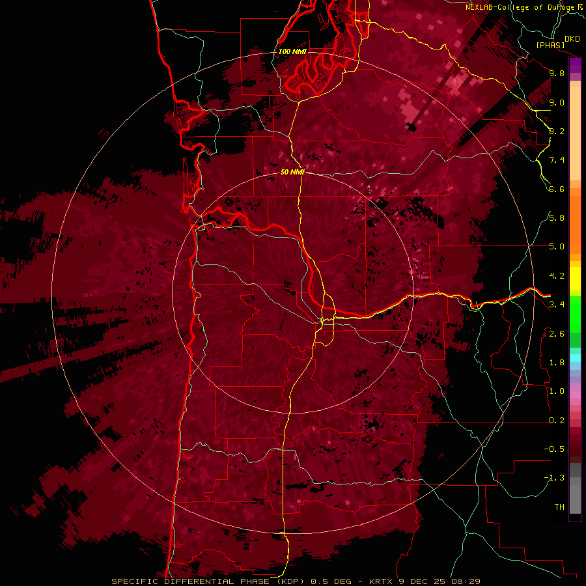Click the 5.0 legend scale value
The image size is (586, 586).
tap(557, 247)
